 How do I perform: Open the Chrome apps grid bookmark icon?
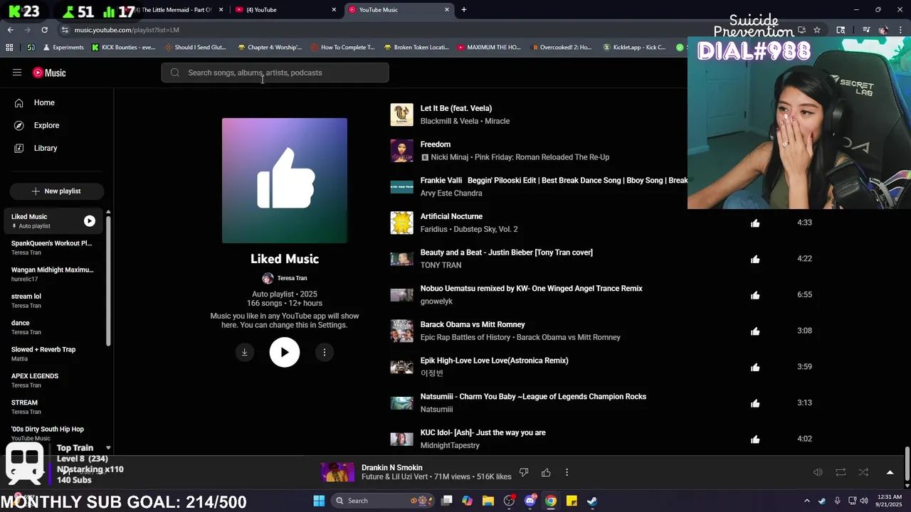pyautogui.click(x=9, y=48)
